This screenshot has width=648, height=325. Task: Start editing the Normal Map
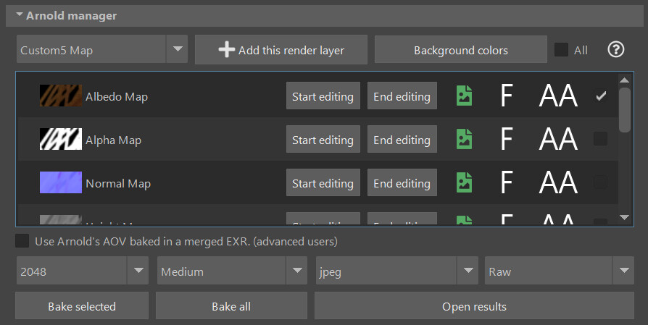tap(323, 182)
